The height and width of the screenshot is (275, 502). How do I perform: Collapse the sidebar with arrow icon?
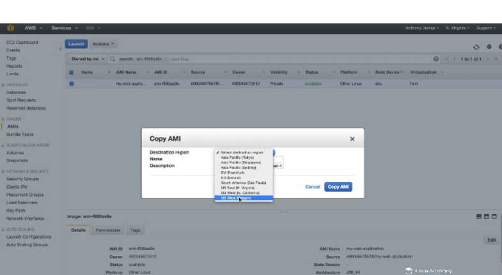[x=60, y=49]
